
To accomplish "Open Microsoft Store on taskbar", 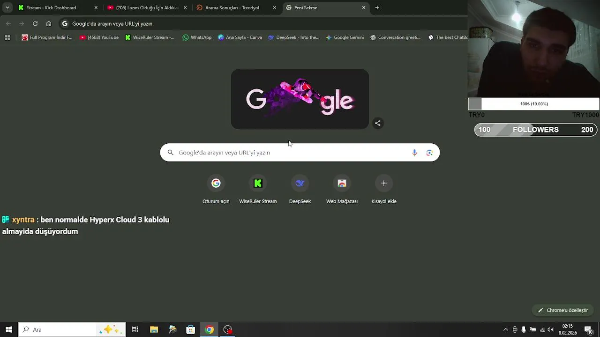I will coord(191,330).
